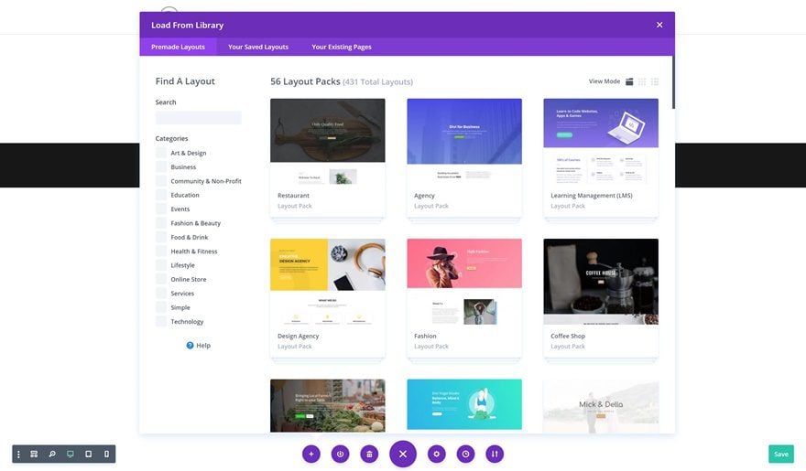
Task: Switch to medium grid view mode
Action: tap(642, 81)
